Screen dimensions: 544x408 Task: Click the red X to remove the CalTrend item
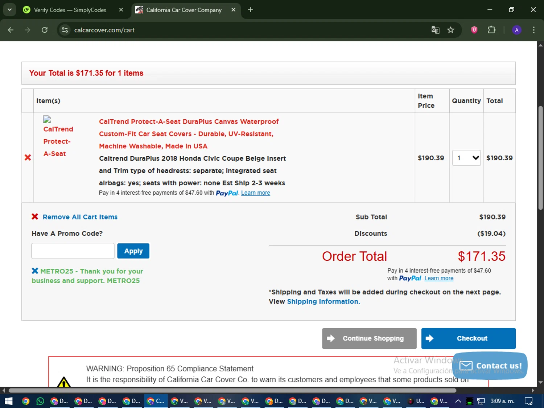(28, 157)
